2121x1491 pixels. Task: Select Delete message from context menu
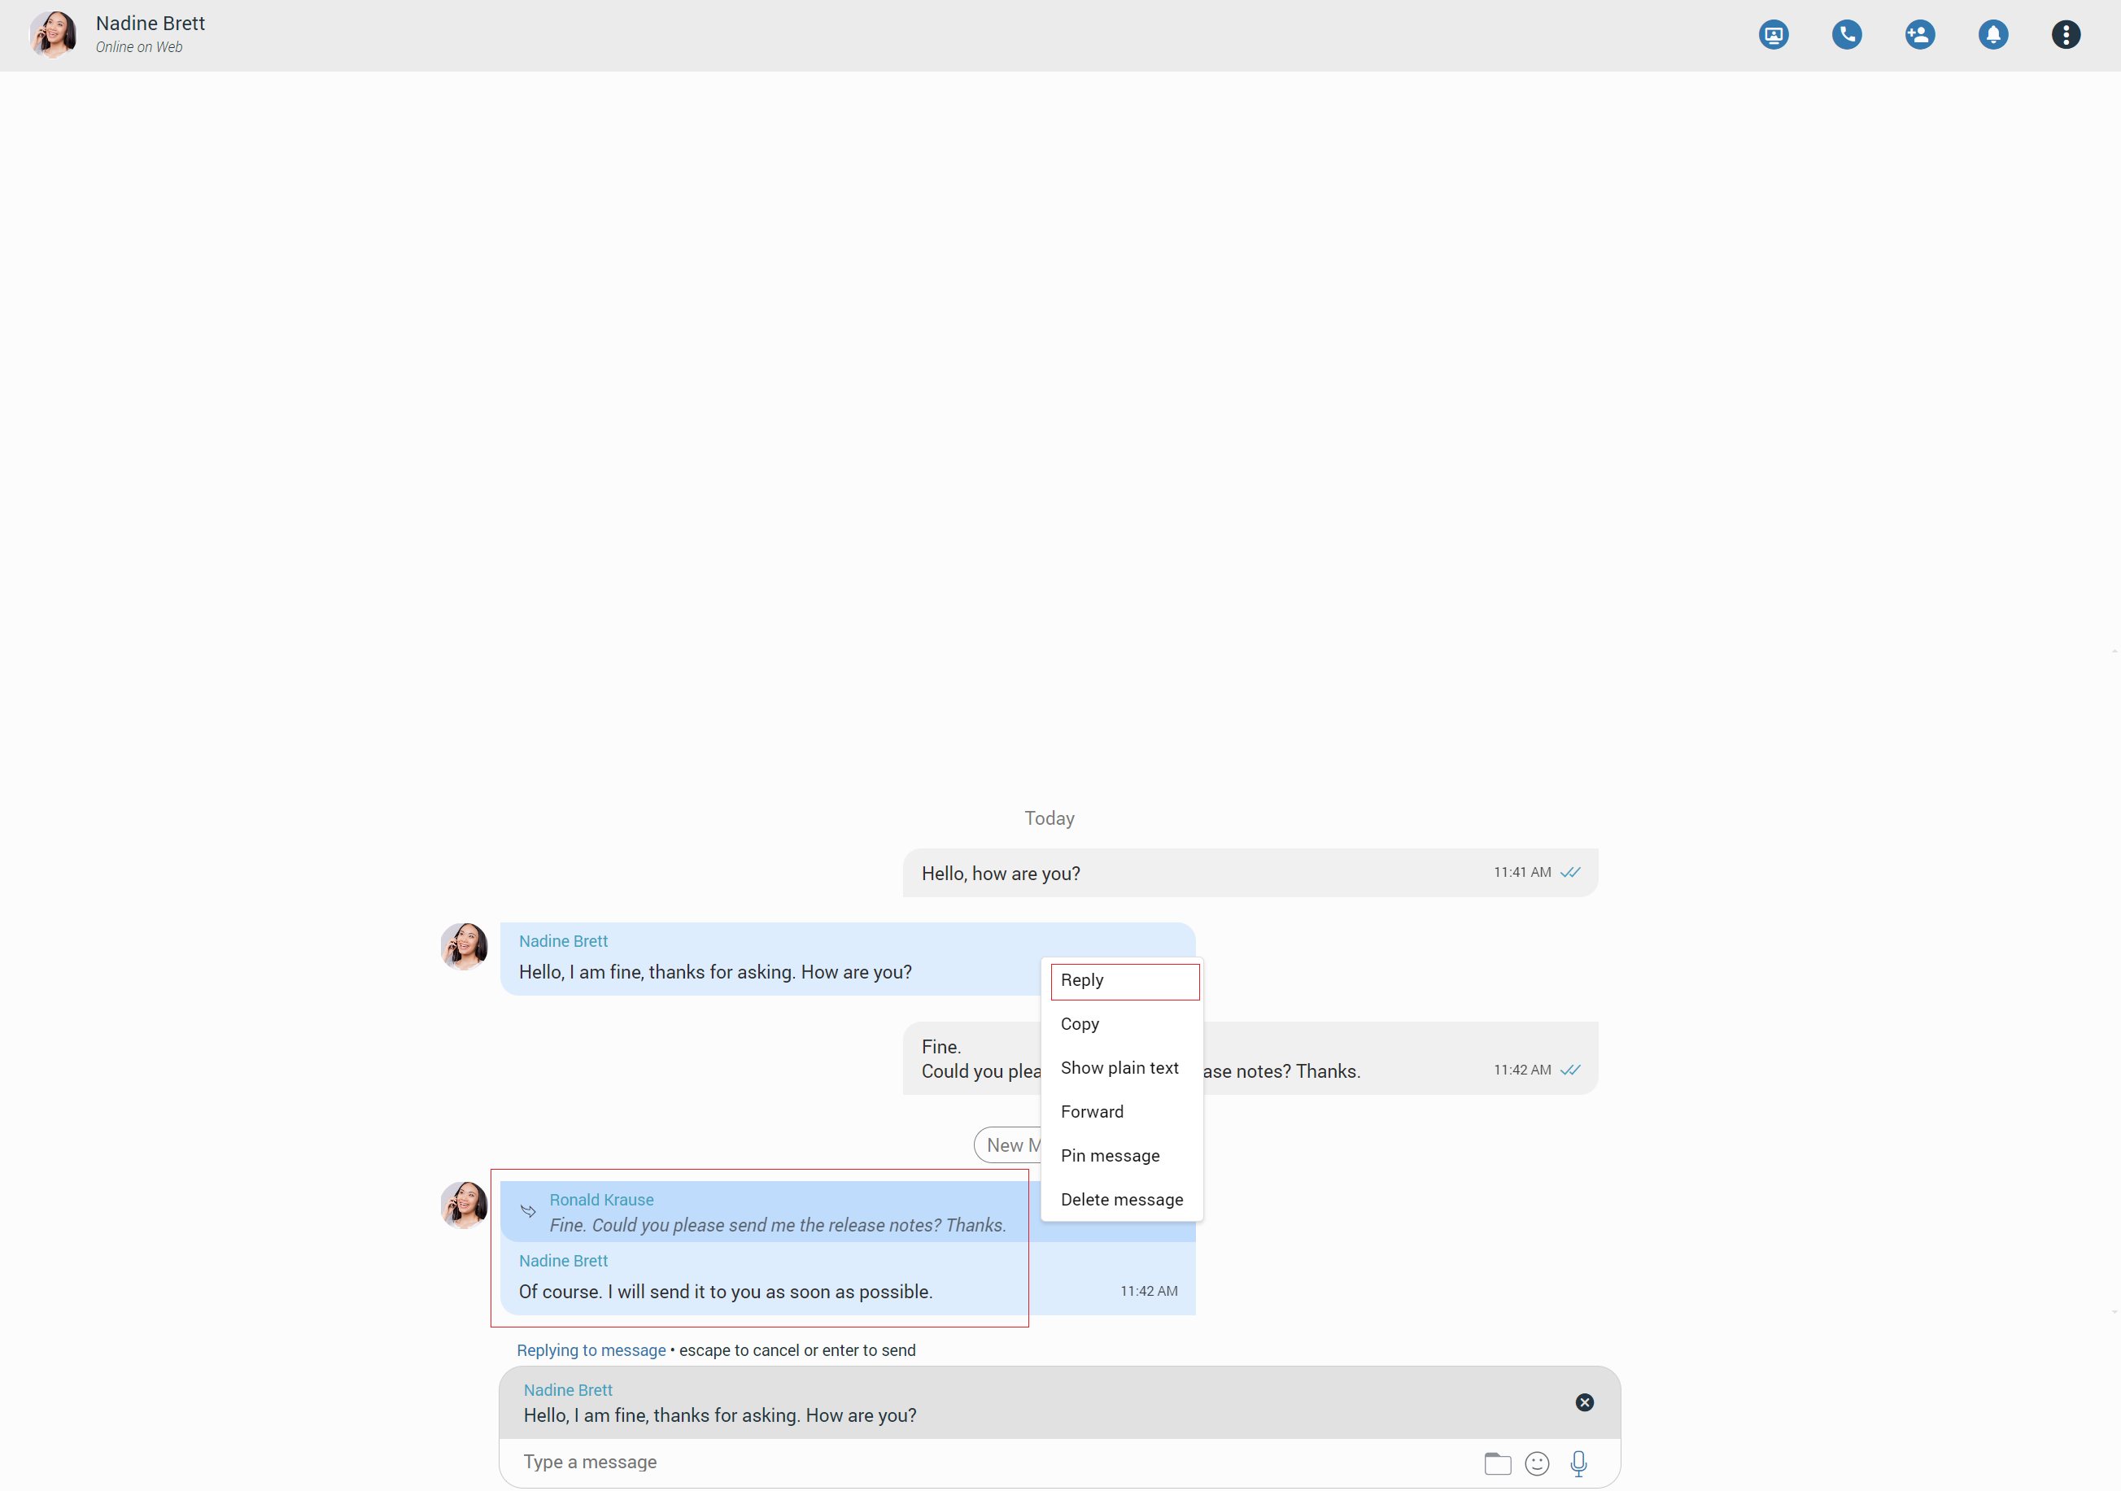point(1120,1199)
